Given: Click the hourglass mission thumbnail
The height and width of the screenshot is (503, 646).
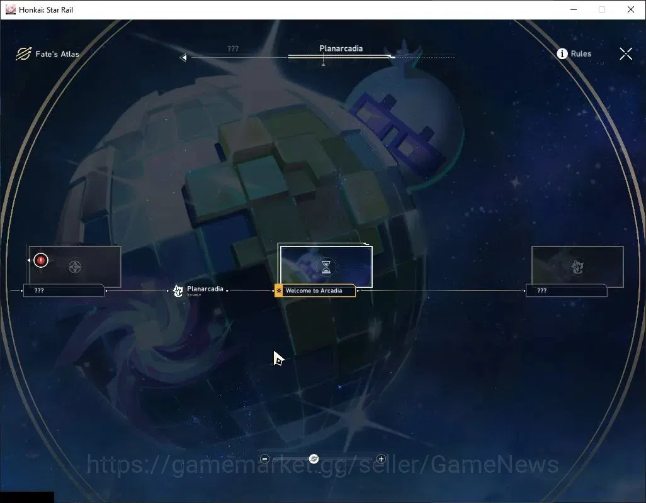Looking at the screenshot, I should click(x=326, y=266).
